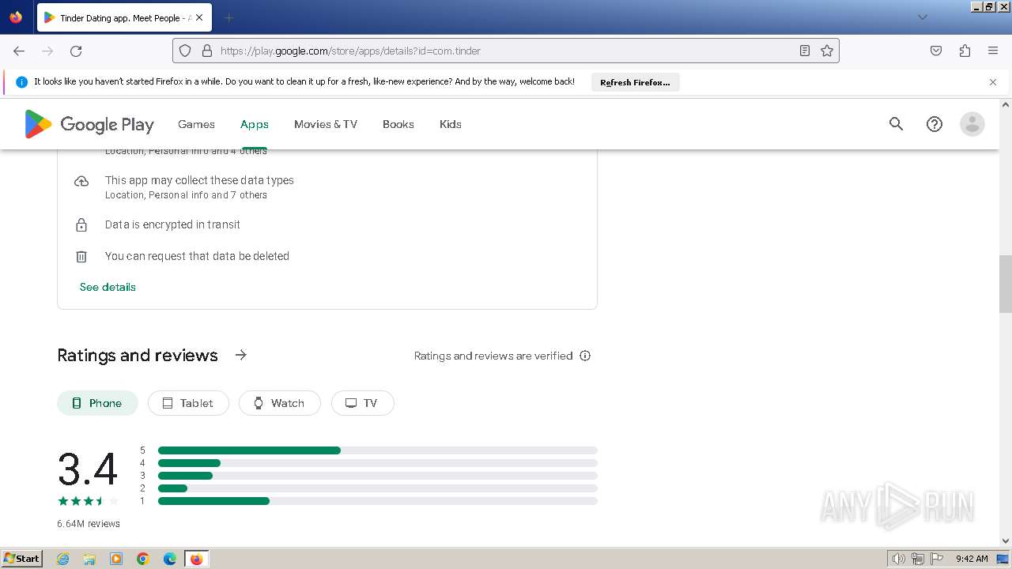Click the encrypted-in-transit lock icon

81,225
